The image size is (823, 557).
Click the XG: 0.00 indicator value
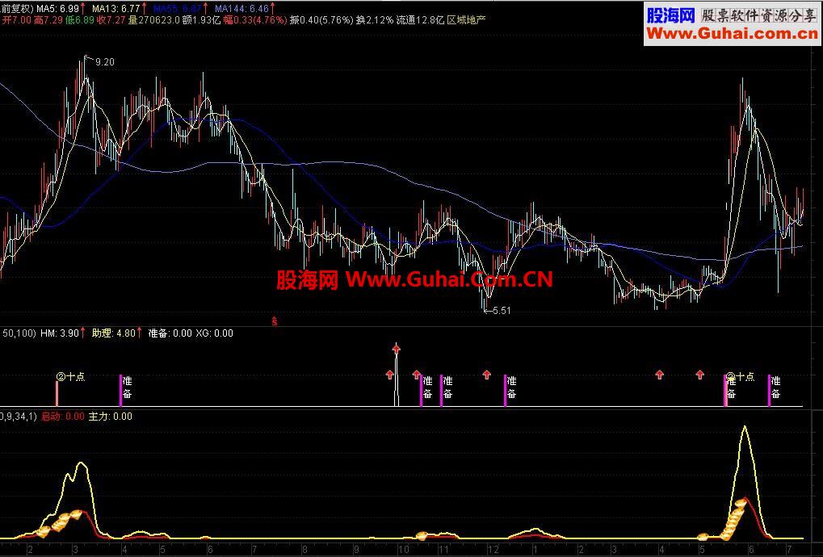click(x=215, y=333)
